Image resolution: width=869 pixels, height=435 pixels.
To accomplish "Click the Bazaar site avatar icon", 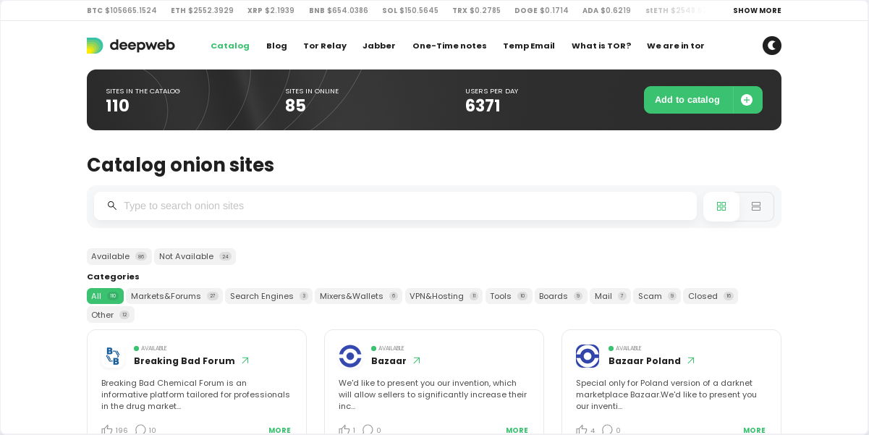I will [350, 356].
